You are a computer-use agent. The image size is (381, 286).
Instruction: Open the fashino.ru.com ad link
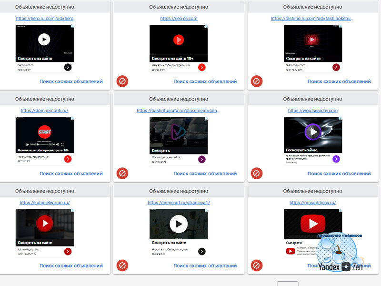(x=312, y=19)
